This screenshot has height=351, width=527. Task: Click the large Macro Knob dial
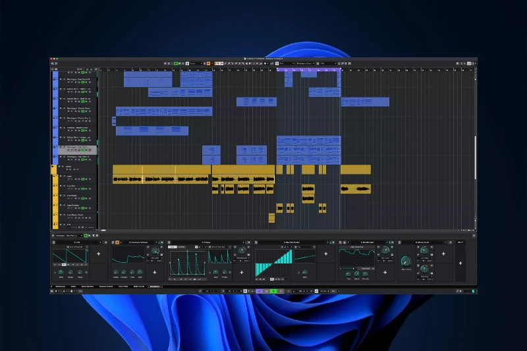click(x=406, y=261)
